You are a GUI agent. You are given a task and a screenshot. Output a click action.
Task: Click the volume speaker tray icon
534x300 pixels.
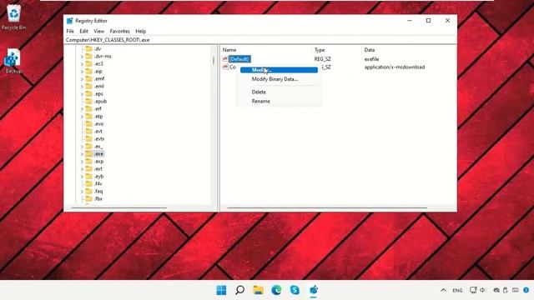(x=482, y=290)
